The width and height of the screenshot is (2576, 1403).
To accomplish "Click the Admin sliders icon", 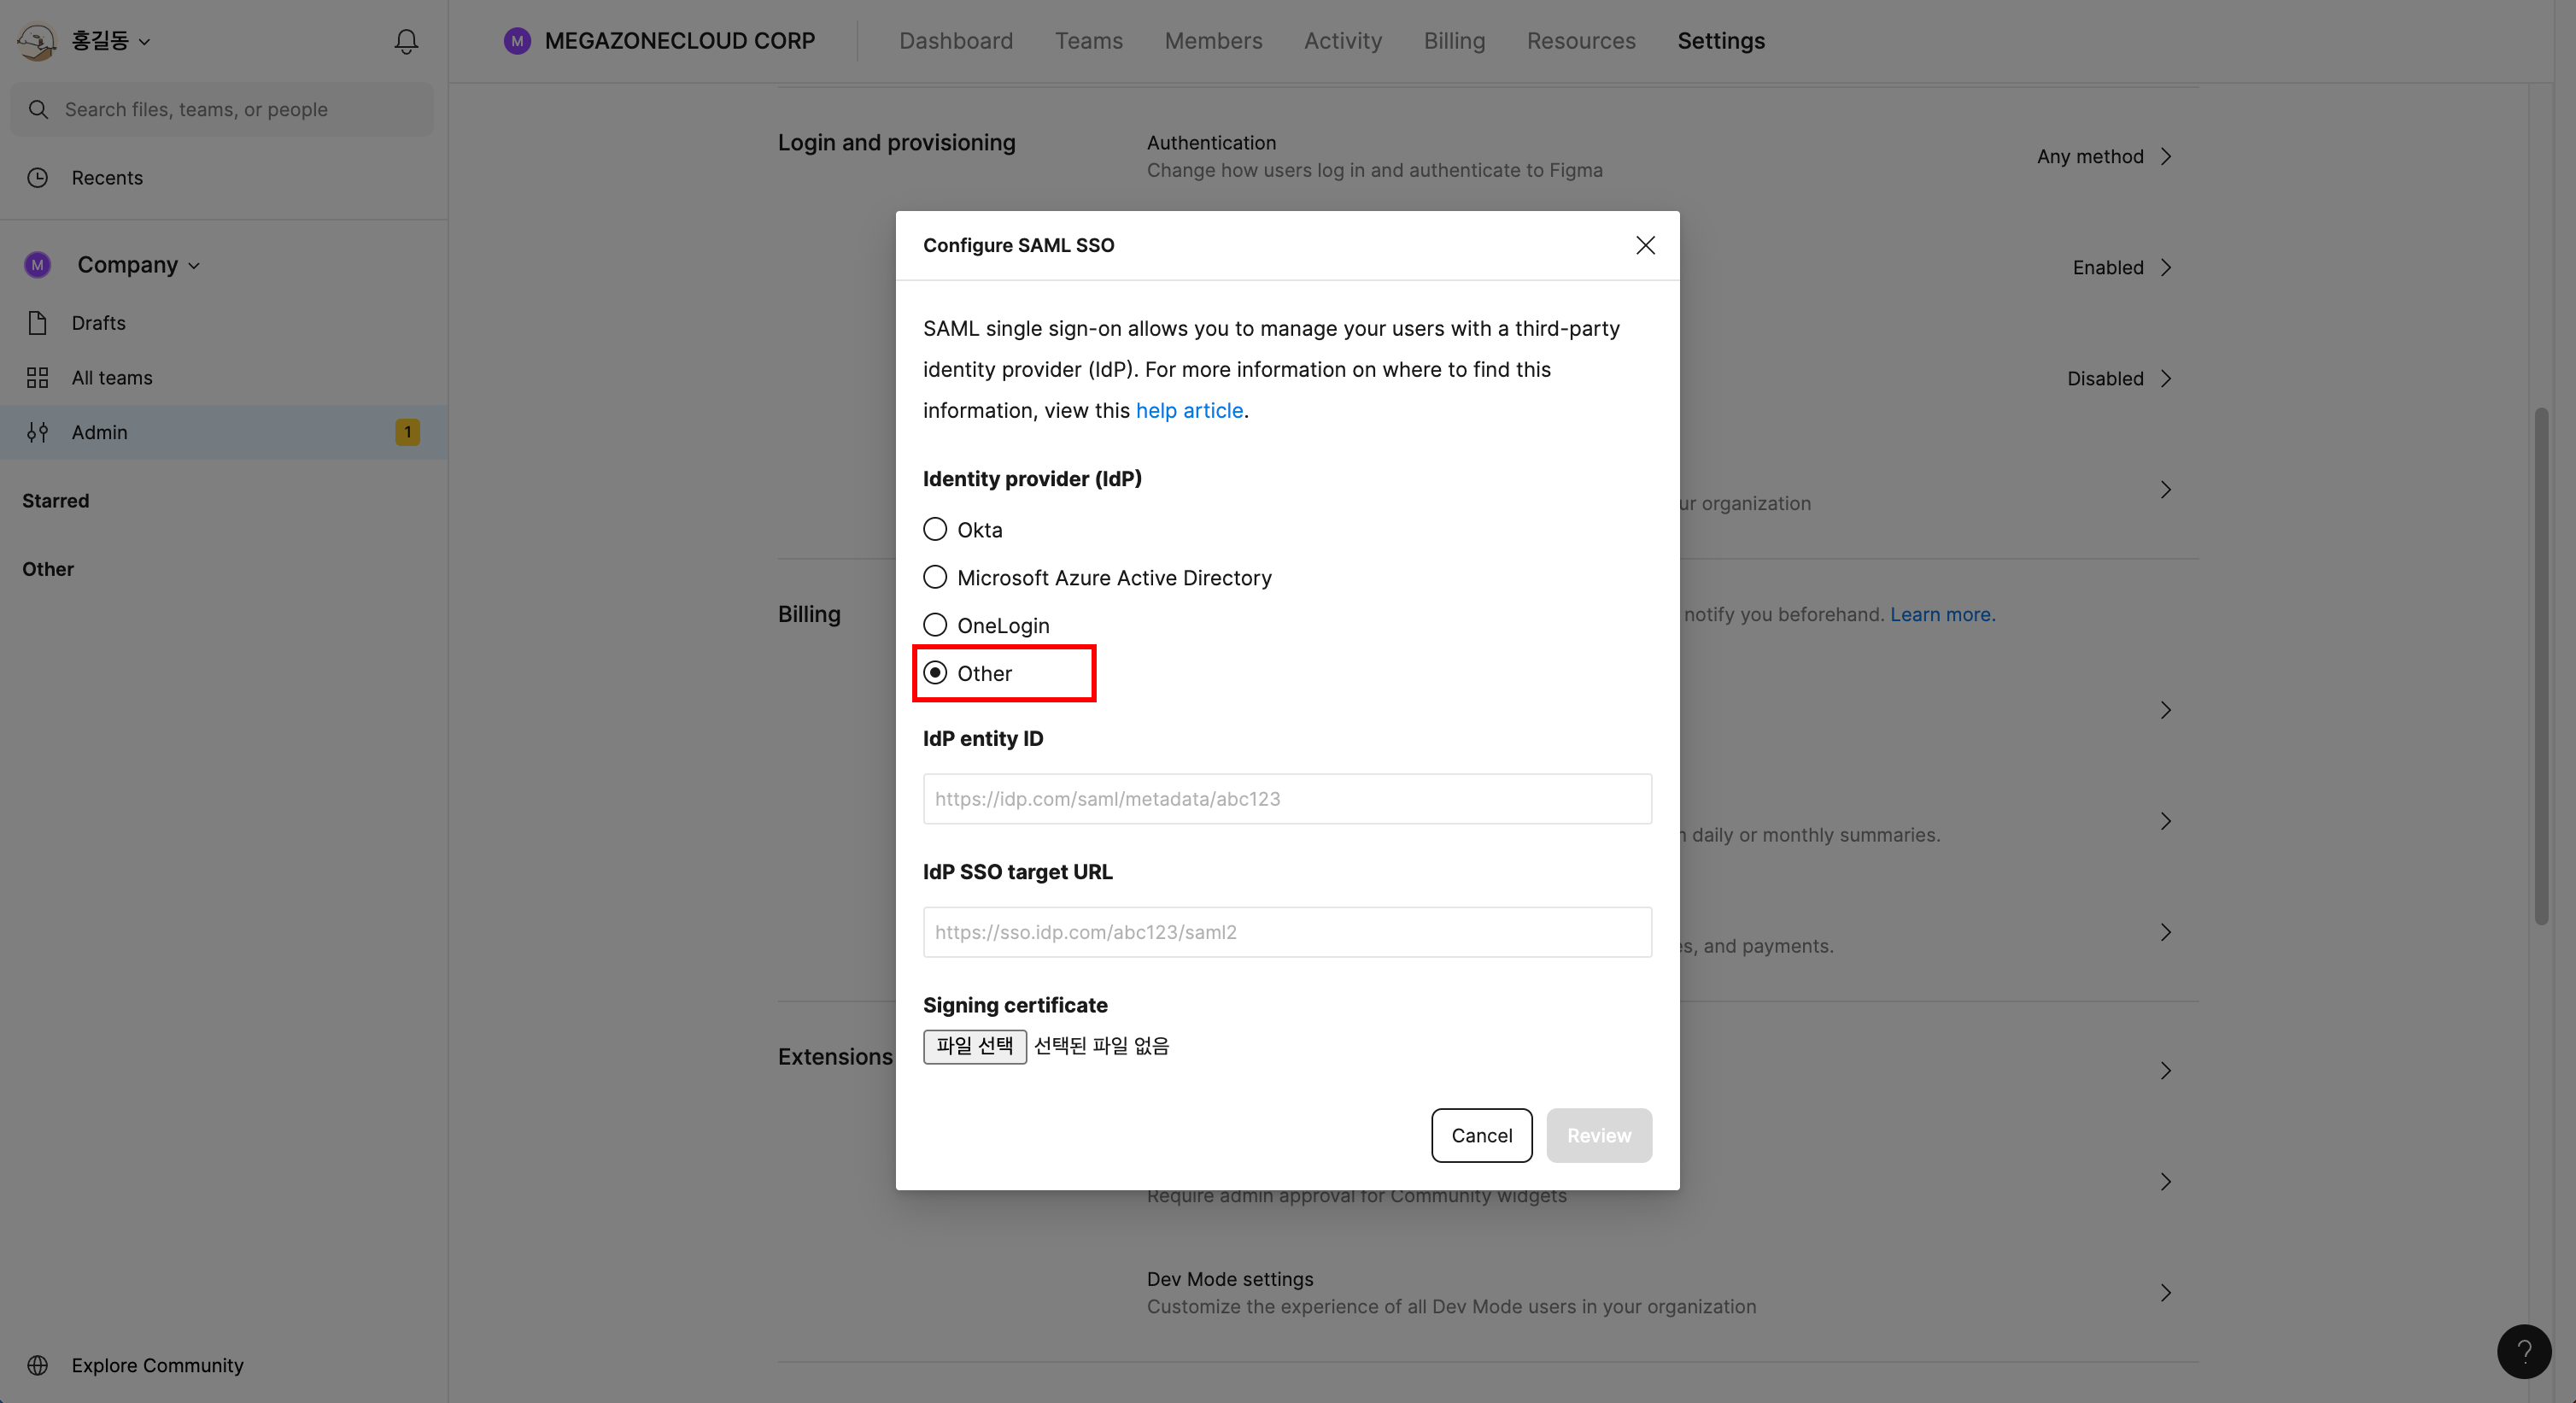I will 38,432.
